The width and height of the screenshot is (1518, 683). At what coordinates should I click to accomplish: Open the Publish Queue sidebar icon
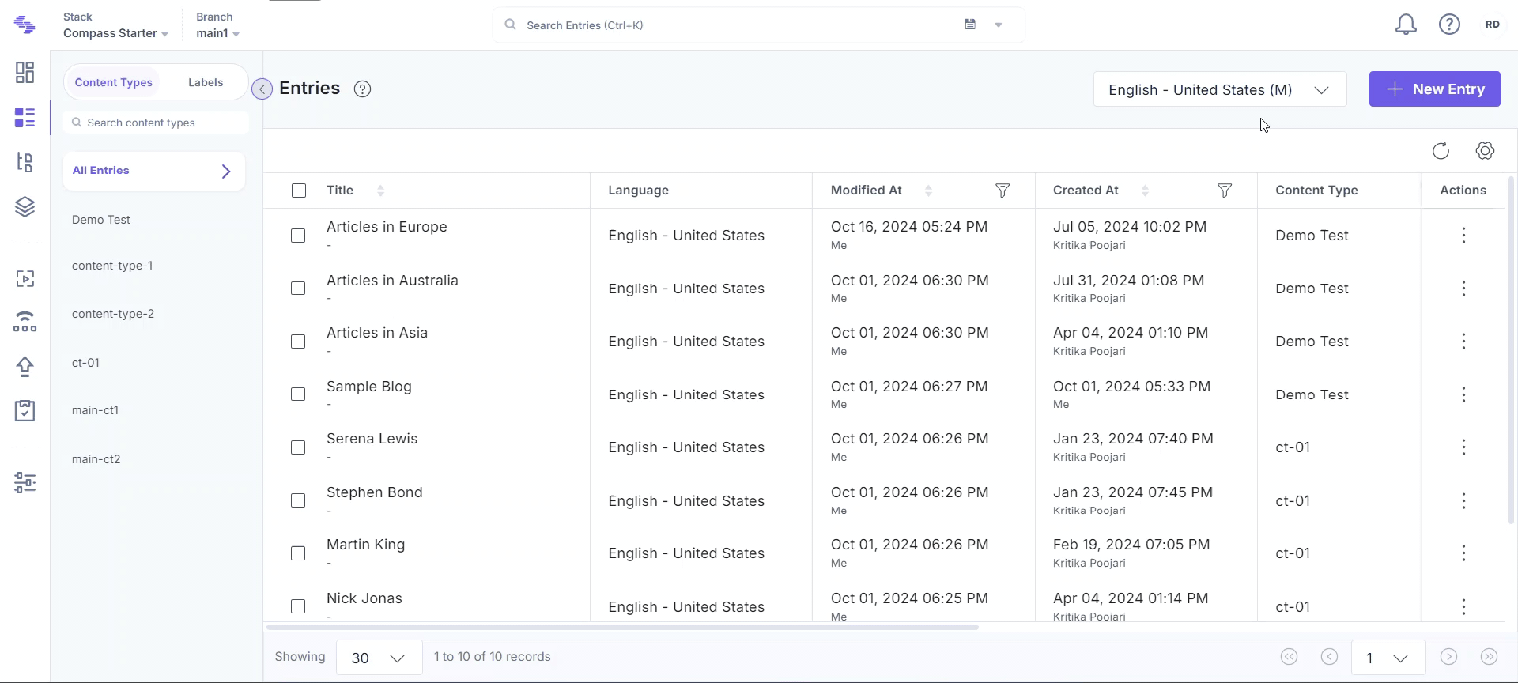[25, 322]
